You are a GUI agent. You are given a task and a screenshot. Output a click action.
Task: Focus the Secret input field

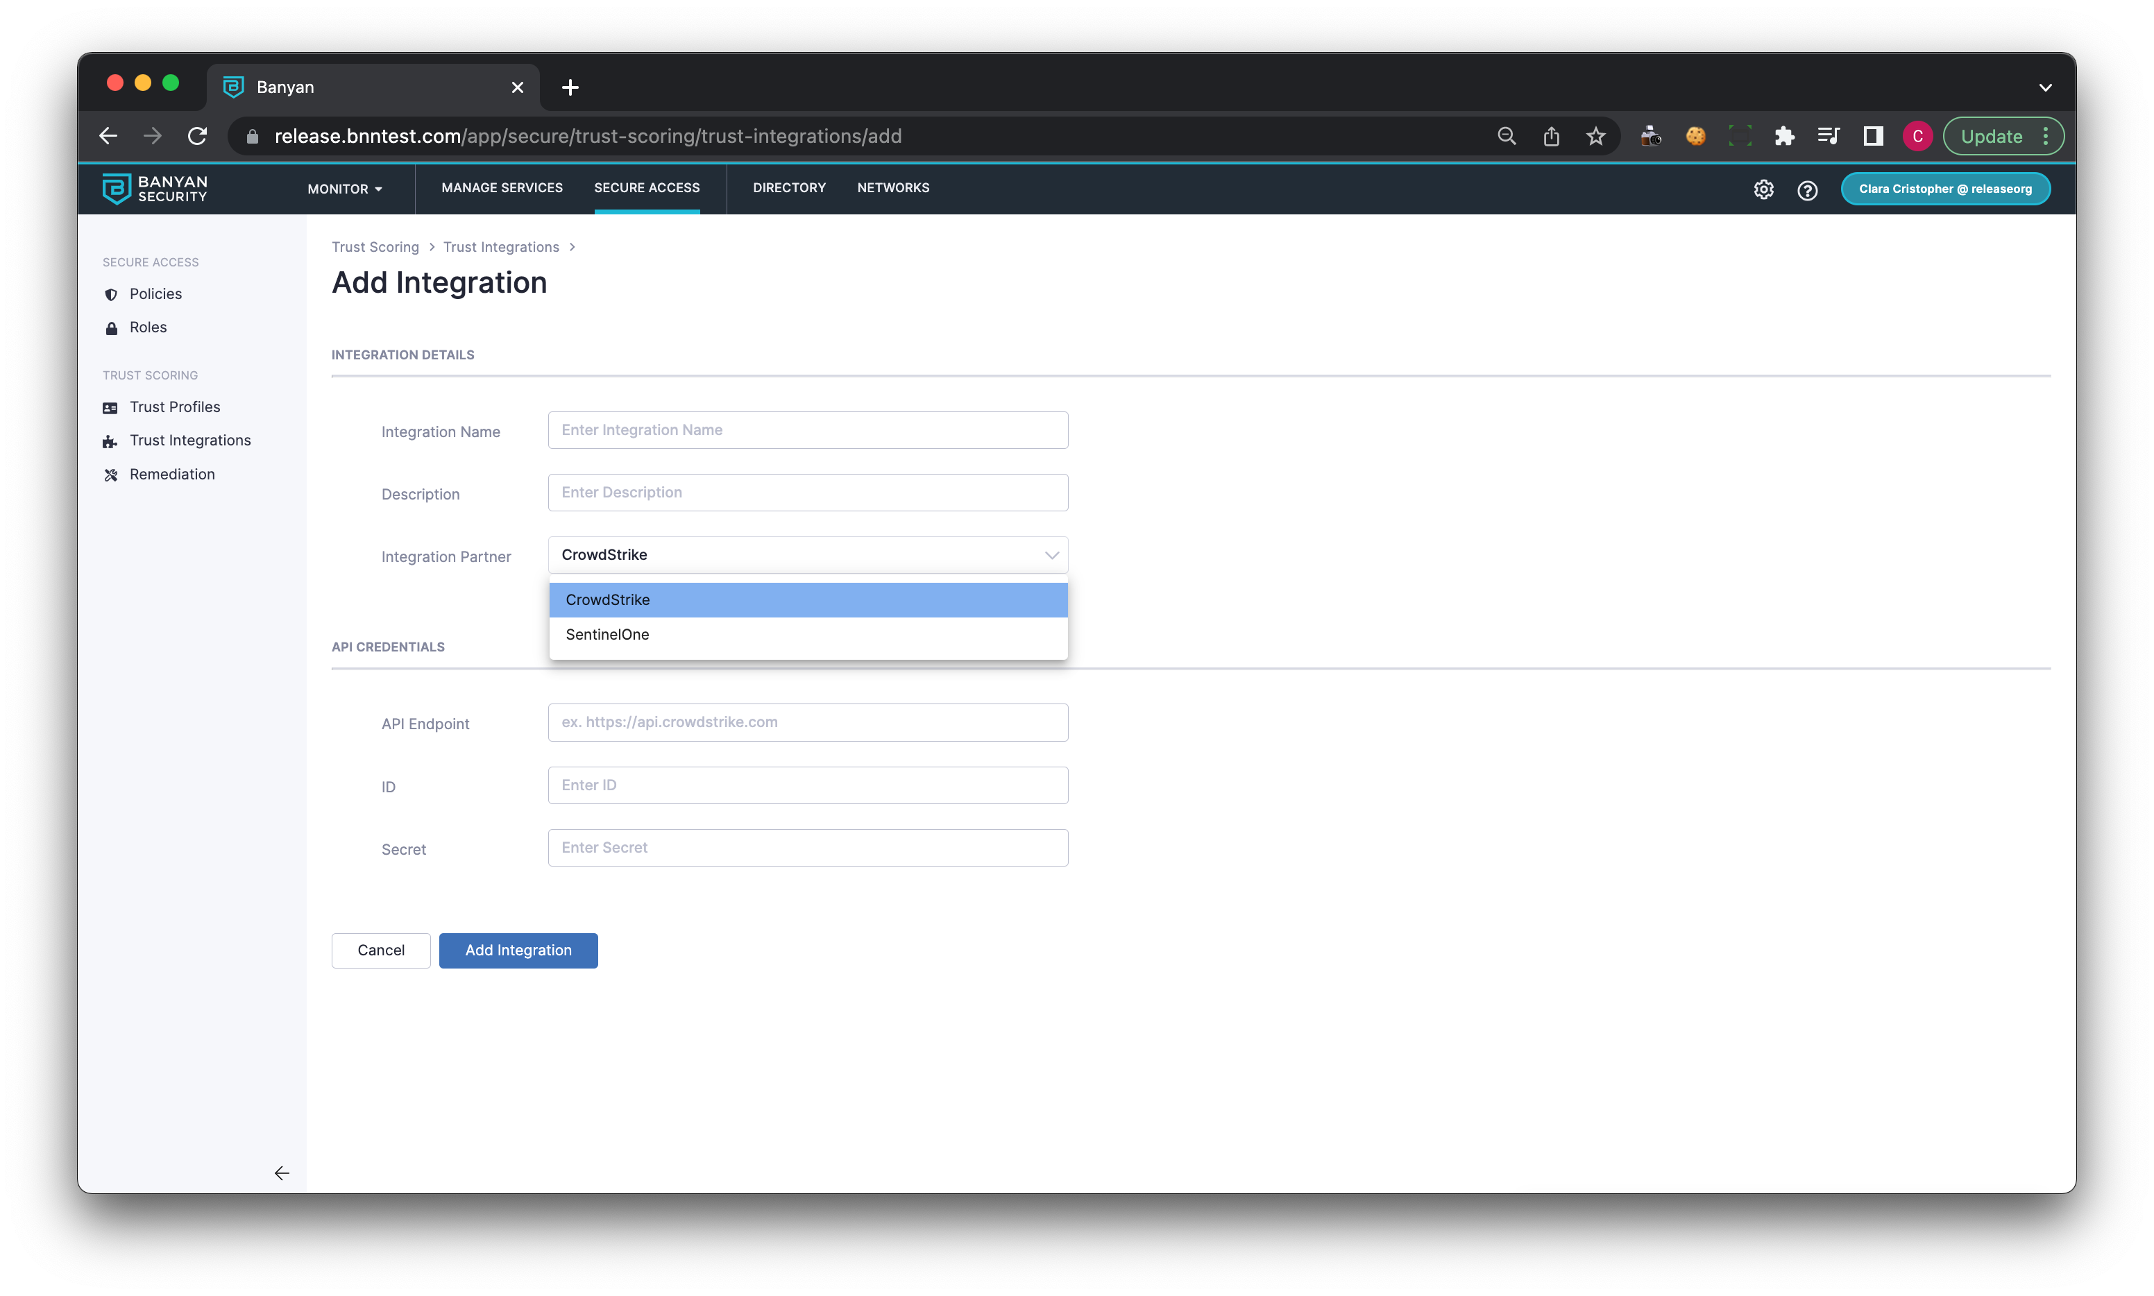(x=808, y=848)
